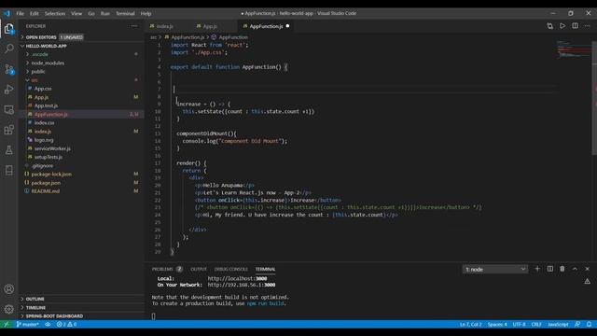Open Run and Debug view icon
The image size is (597, 336).
click(x=9, y=90)
